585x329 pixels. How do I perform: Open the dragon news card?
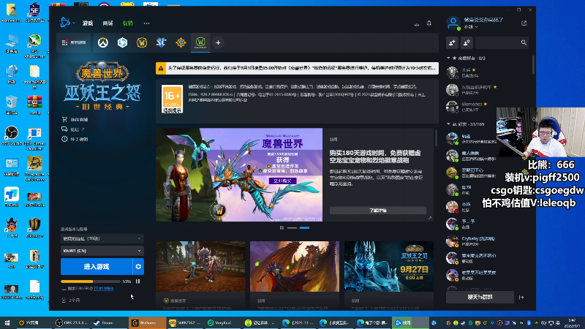point(295,276)
